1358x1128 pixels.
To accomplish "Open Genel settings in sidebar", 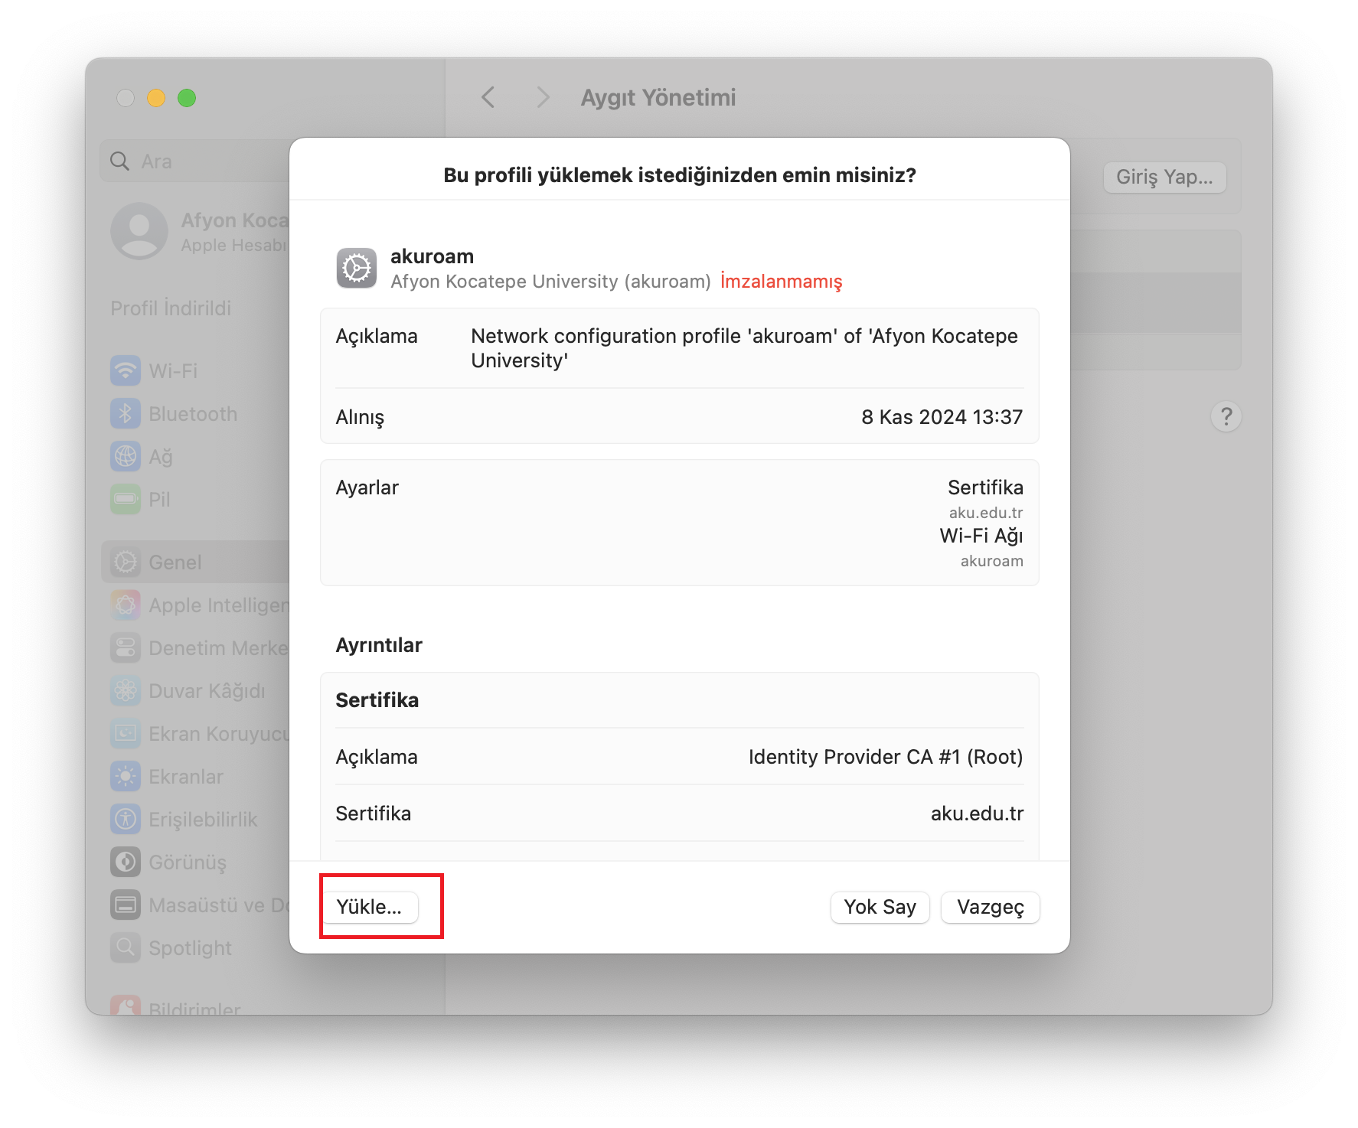I will tap(175, 562).
